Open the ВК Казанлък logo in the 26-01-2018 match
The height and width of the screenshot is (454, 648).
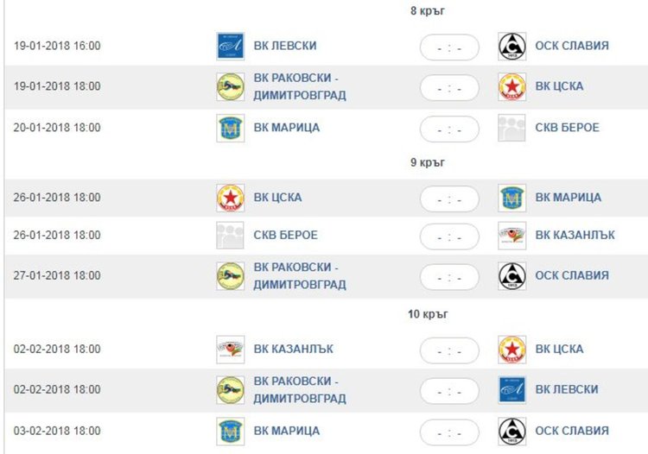(x=512, y=236)
